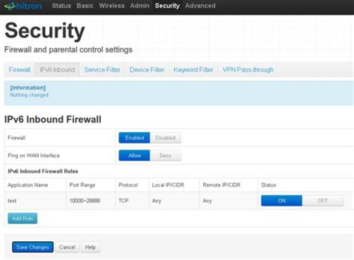This screenshot has width=354, height=260.
Task: Go to the Service Filter tab
Action: click(x=102, y=70)
